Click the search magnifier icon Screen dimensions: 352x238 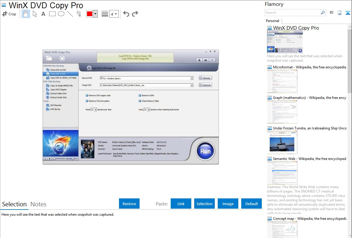323,13
